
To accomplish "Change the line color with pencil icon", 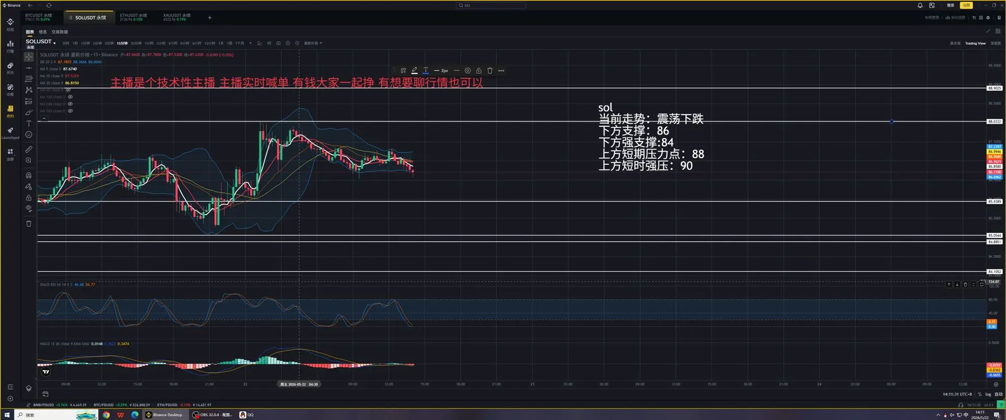I will [x=414, y=71].
